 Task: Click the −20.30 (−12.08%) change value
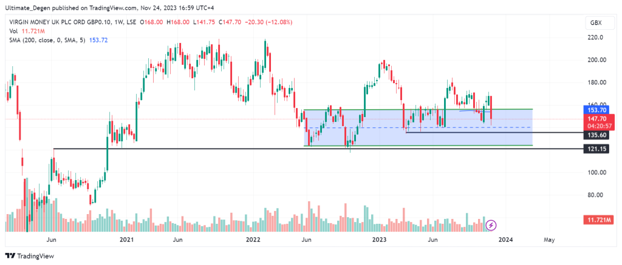270,22
